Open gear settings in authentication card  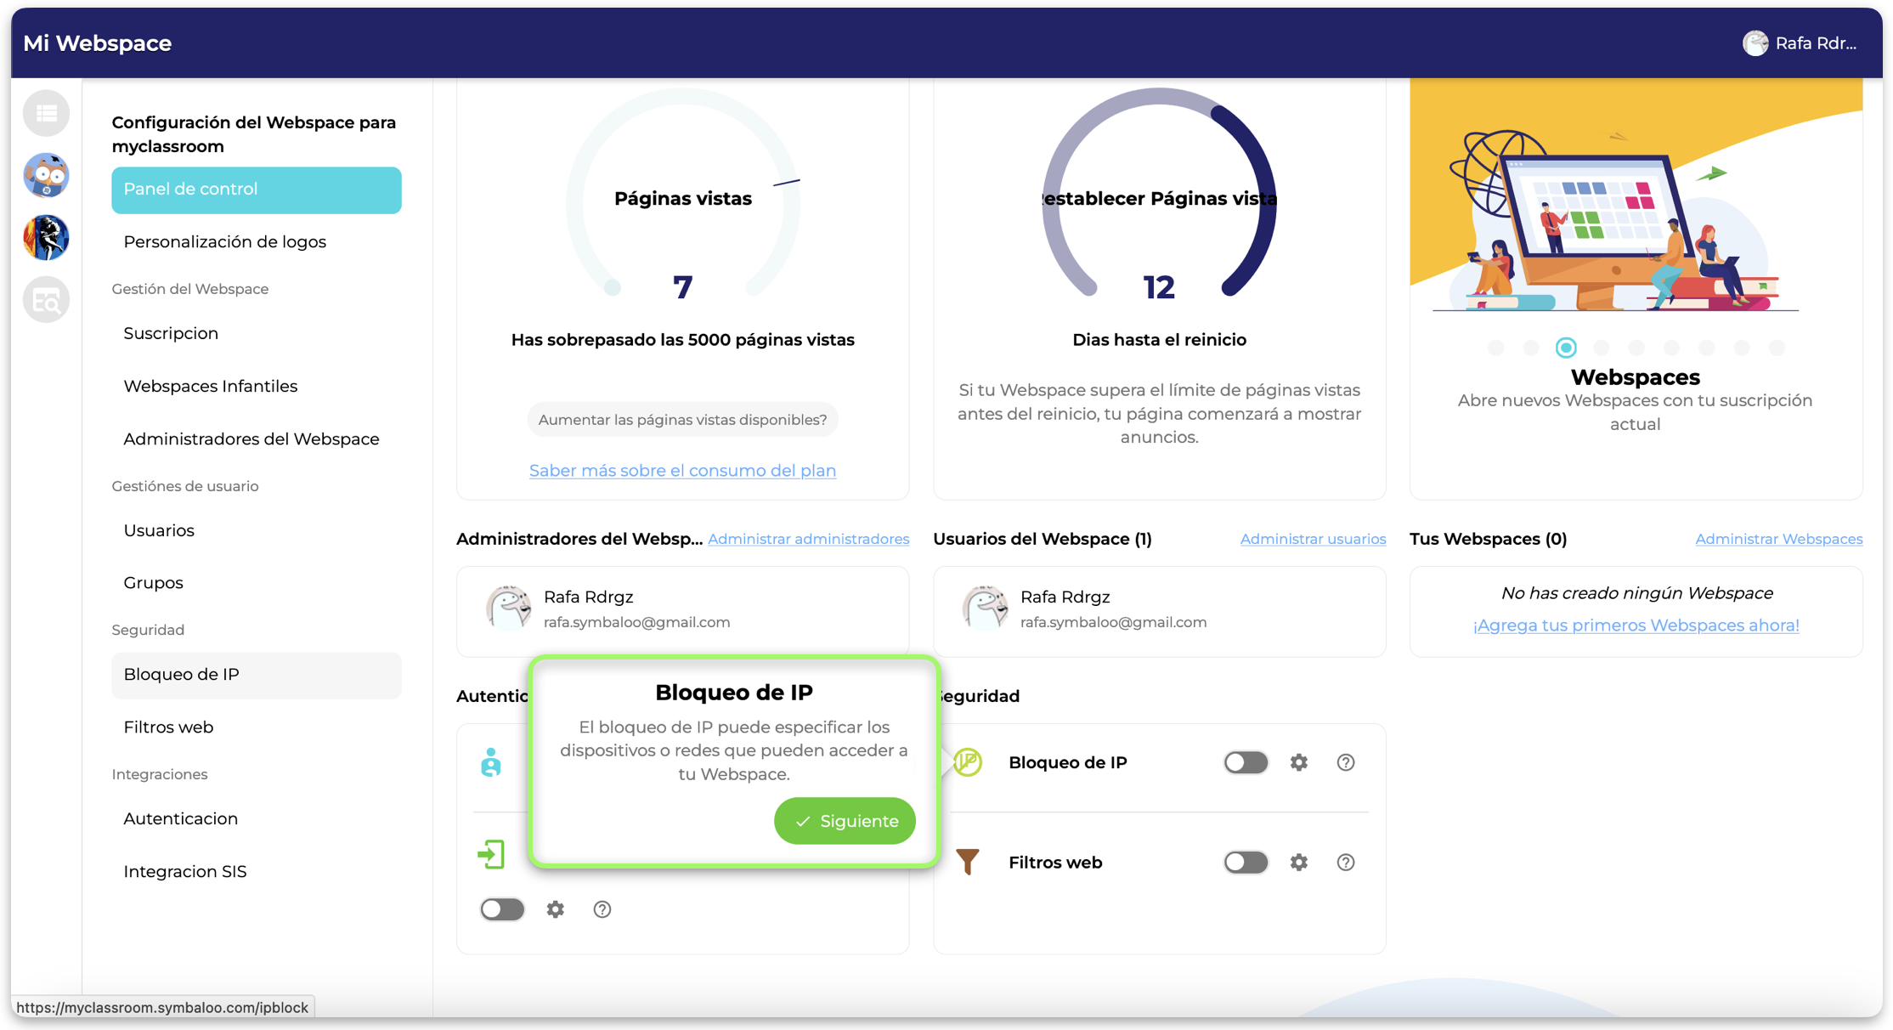pyautogui.click(x=556, y=909)
